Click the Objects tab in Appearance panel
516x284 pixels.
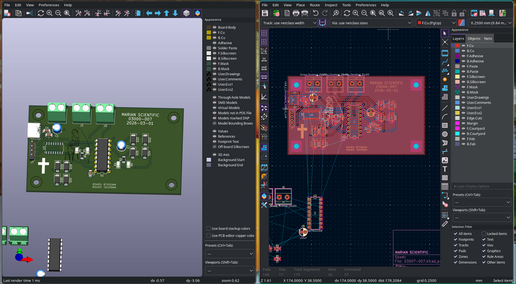click(x=474, y=39)
